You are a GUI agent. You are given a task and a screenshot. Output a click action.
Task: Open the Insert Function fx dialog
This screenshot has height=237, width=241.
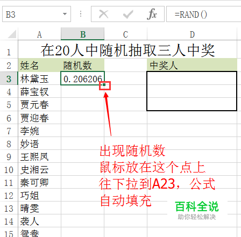click(x=152, y=14)
